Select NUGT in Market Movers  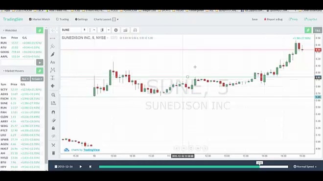click(22, 149)
